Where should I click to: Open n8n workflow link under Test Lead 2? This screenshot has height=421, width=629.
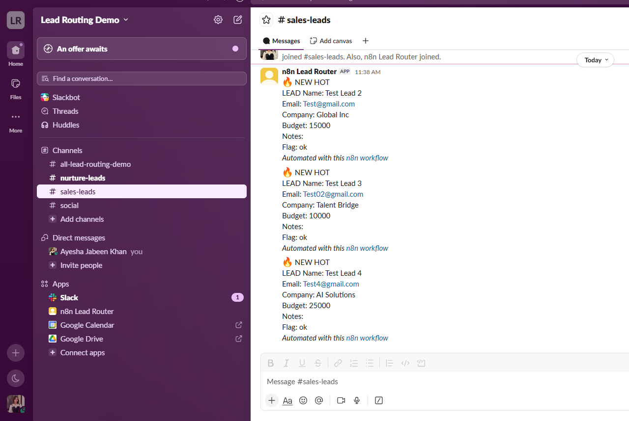tap(367, 158)
